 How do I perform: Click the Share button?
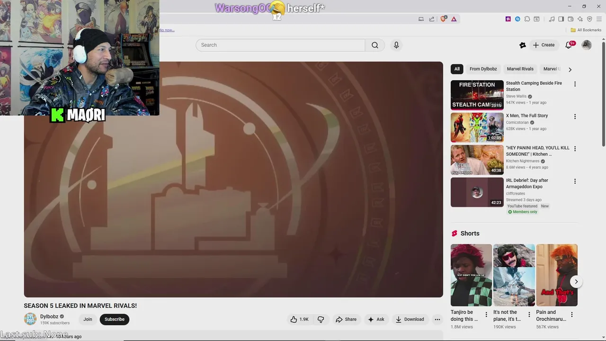pyautogui.click(x=346, y=319)
